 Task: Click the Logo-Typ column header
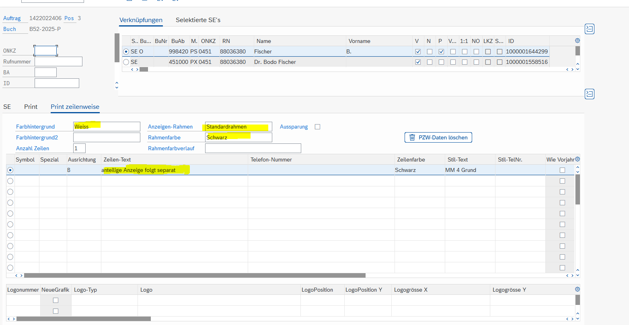pos(105,290)
